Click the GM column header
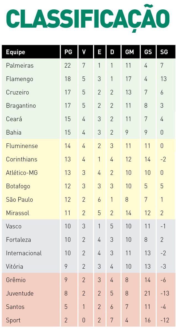 click(129, 52)
